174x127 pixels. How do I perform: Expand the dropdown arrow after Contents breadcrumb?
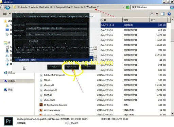(85, 7)
